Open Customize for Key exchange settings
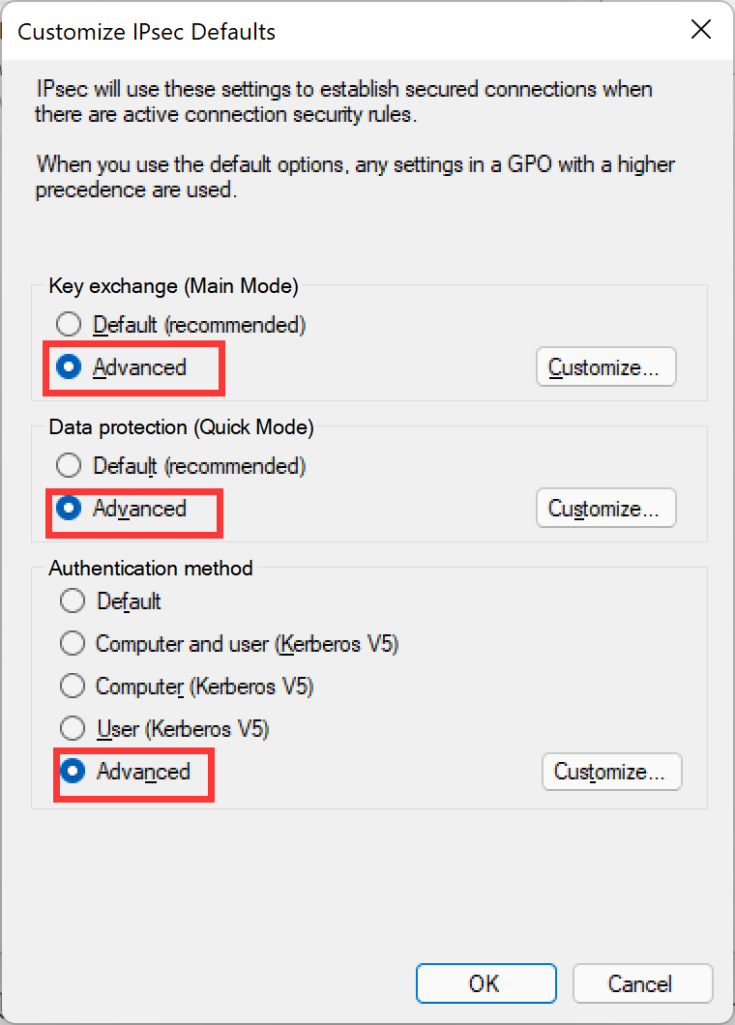The image size is (735, 1025). (605, 367)
